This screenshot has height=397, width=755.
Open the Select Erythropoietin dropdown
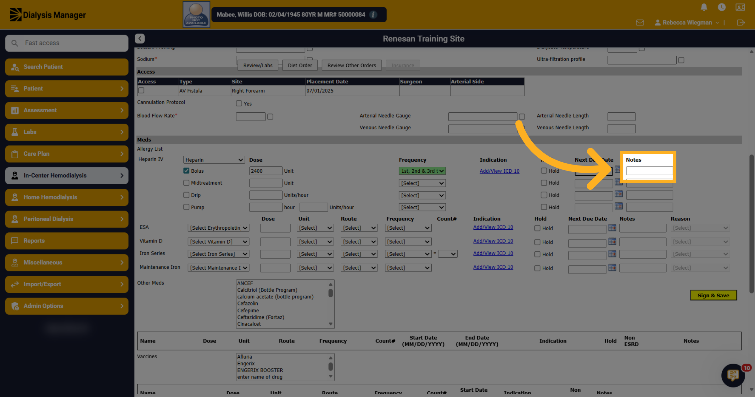click(218, 228)
